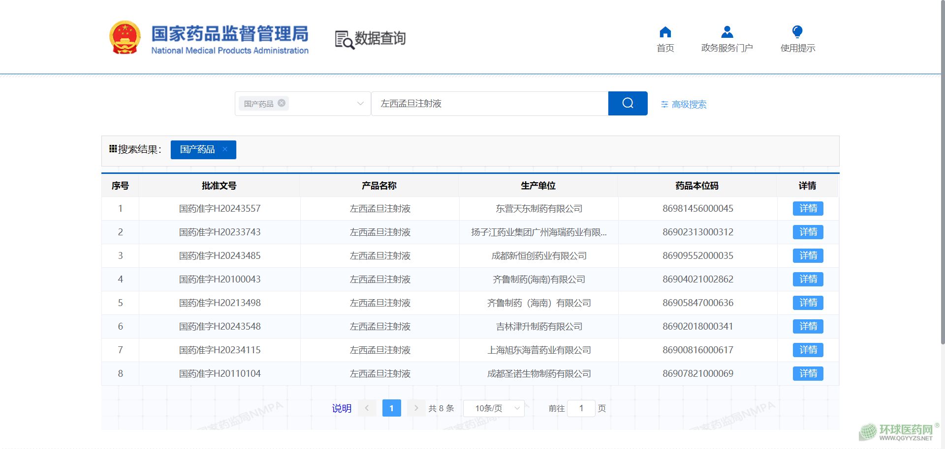The height and width of the screenshot is (449, 945).
Task: Click the 前往 page number input box
Action: coord(581,408)
